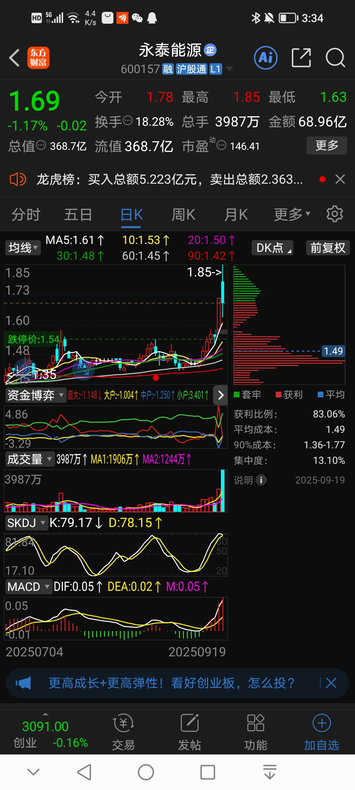The height and width of the screenshot is (790, 355).
Task: Tap the 集中度 13.10% value
Action: coord(329,460)
